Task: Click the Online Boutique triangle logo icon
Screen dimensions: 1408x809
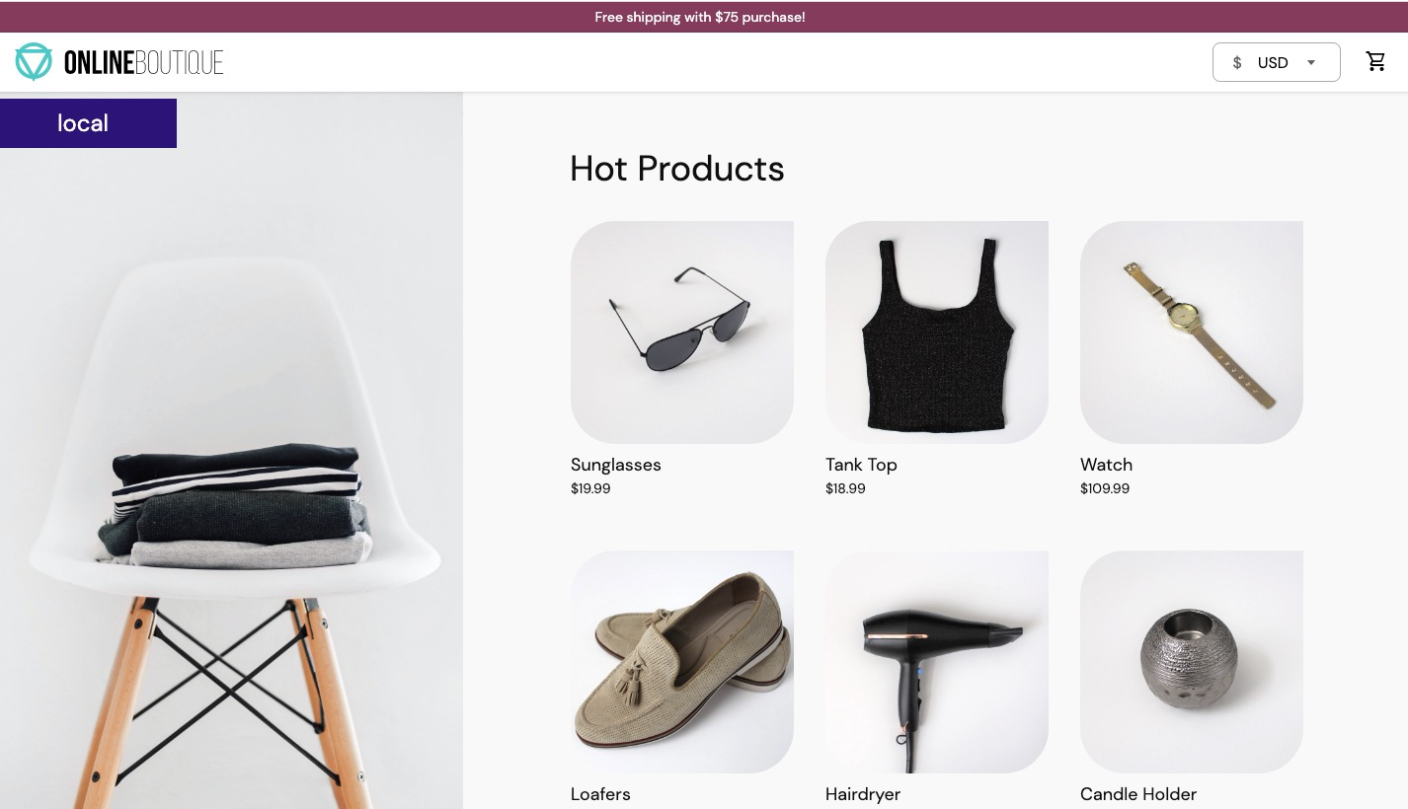Action: coord(33,61)
